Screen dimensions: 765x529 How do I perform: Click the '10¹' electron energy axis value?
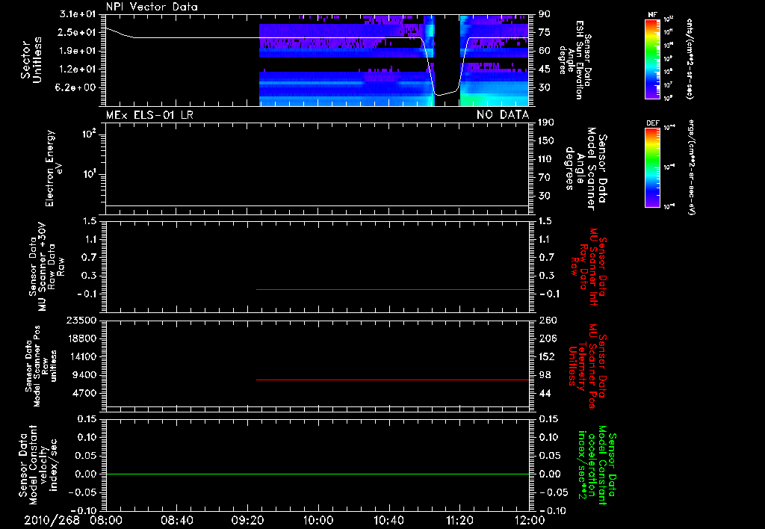pyautogui.click(x=90, y=174)
